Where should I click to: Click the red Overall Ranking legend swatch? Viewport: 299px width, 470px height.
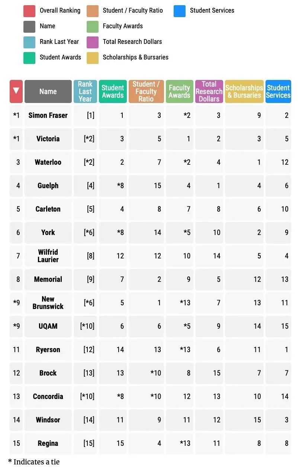tap(29, 11)
